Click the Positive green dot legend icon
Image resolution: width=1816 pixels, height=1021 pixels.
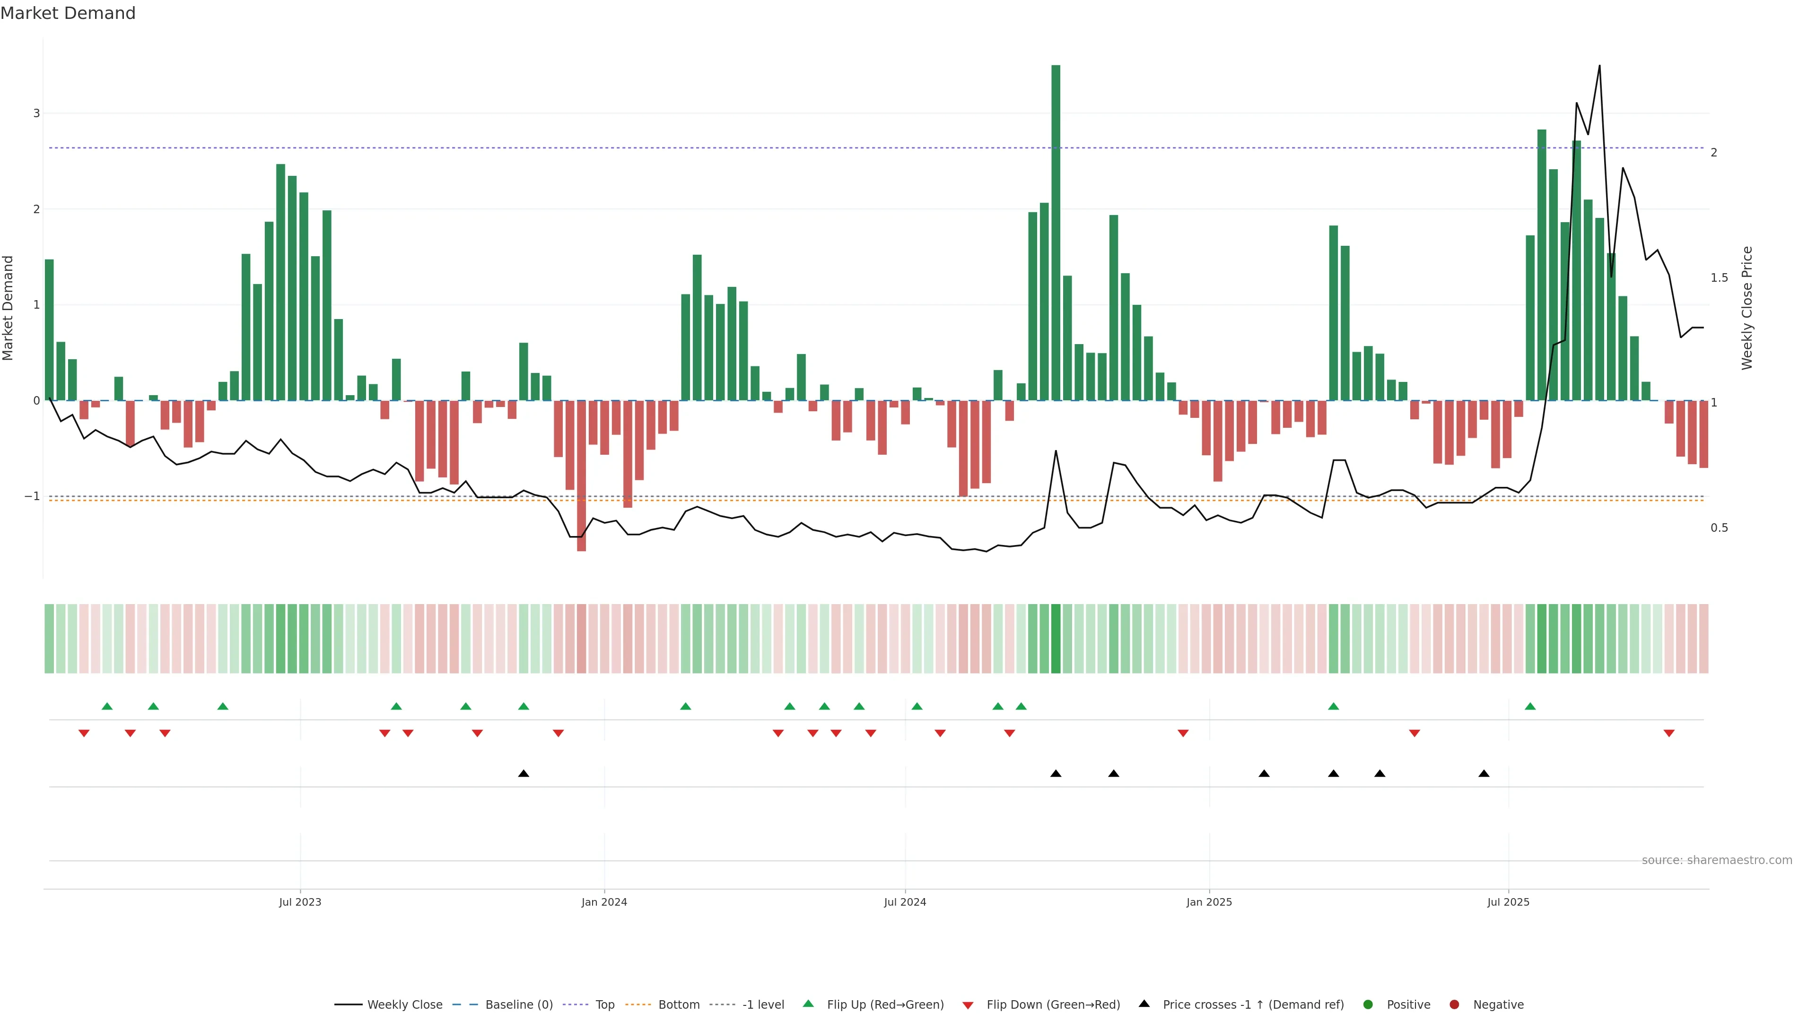pyautogui.click(x=1368, y=1005)
